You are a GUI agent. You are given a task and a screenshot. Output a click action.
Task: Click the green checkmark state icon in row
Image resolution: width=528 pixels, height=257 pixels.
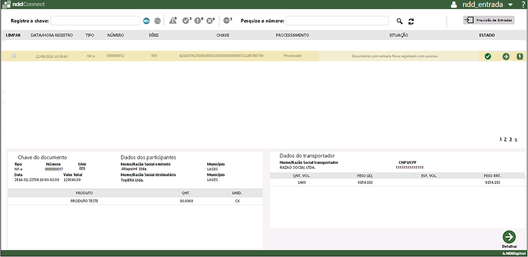point(488,56)
